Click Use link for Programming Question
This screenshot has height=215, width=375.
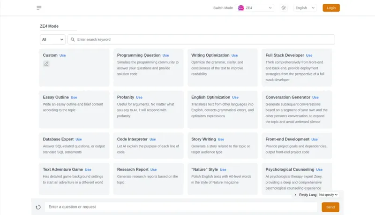click(x=165, y=55)
